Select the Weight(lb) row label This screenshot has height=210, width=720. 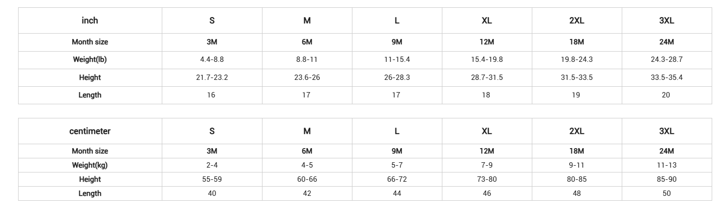point(90,59)
